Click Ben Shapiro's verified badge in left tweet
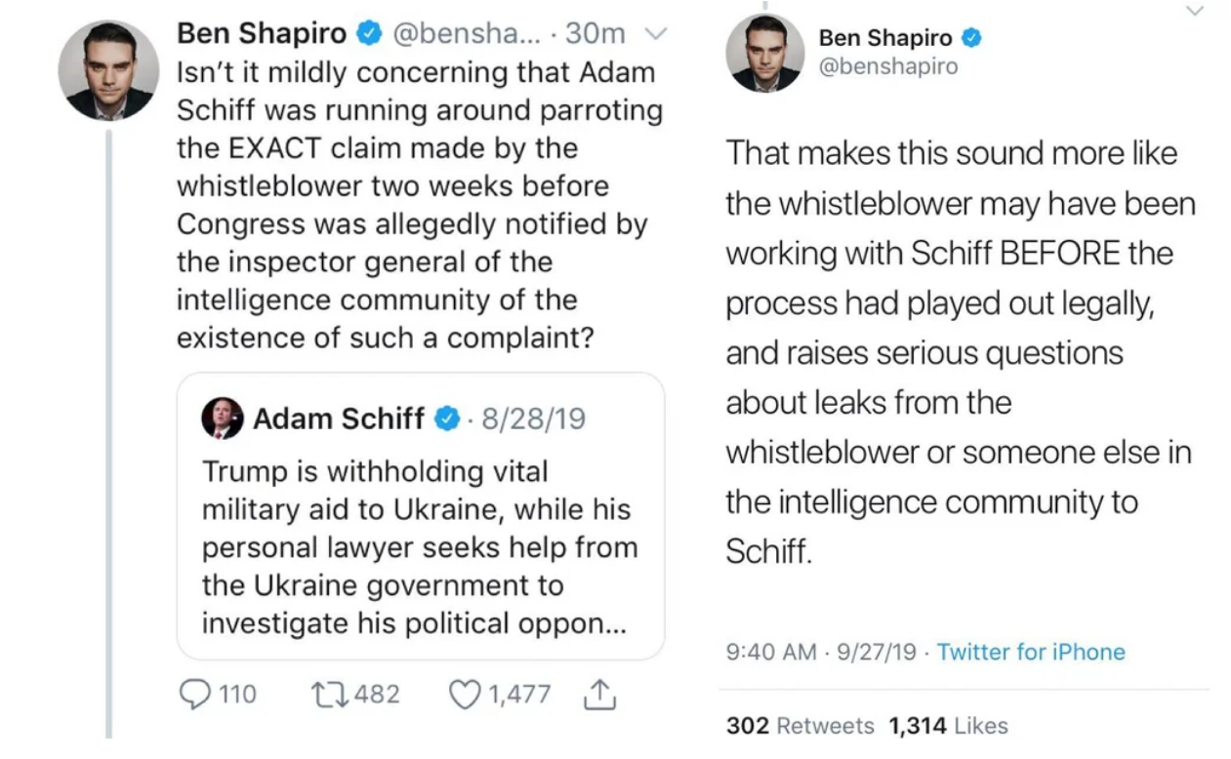The image size is (1231, 759). 369,34
